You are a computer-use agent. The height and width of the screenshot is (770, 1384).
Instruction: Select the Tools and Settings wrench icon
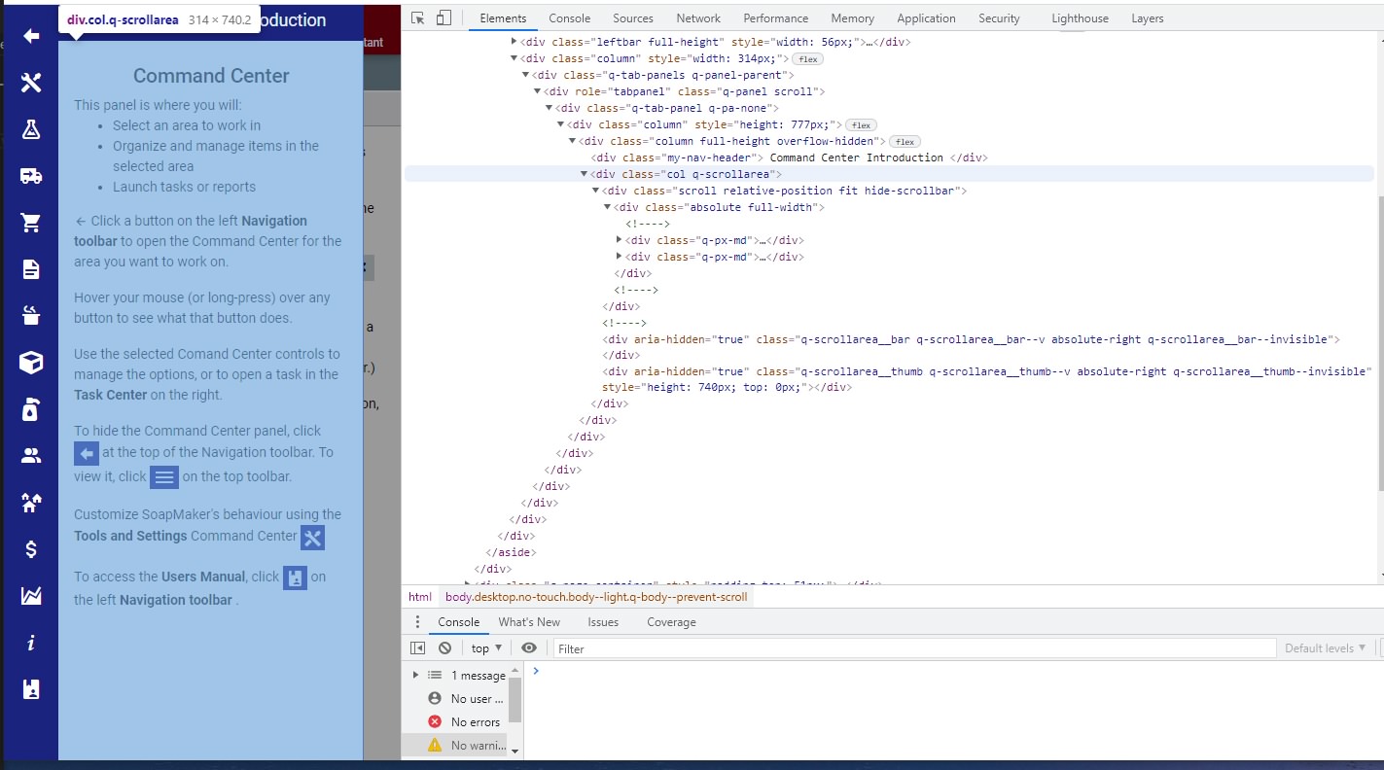(30, 83)
